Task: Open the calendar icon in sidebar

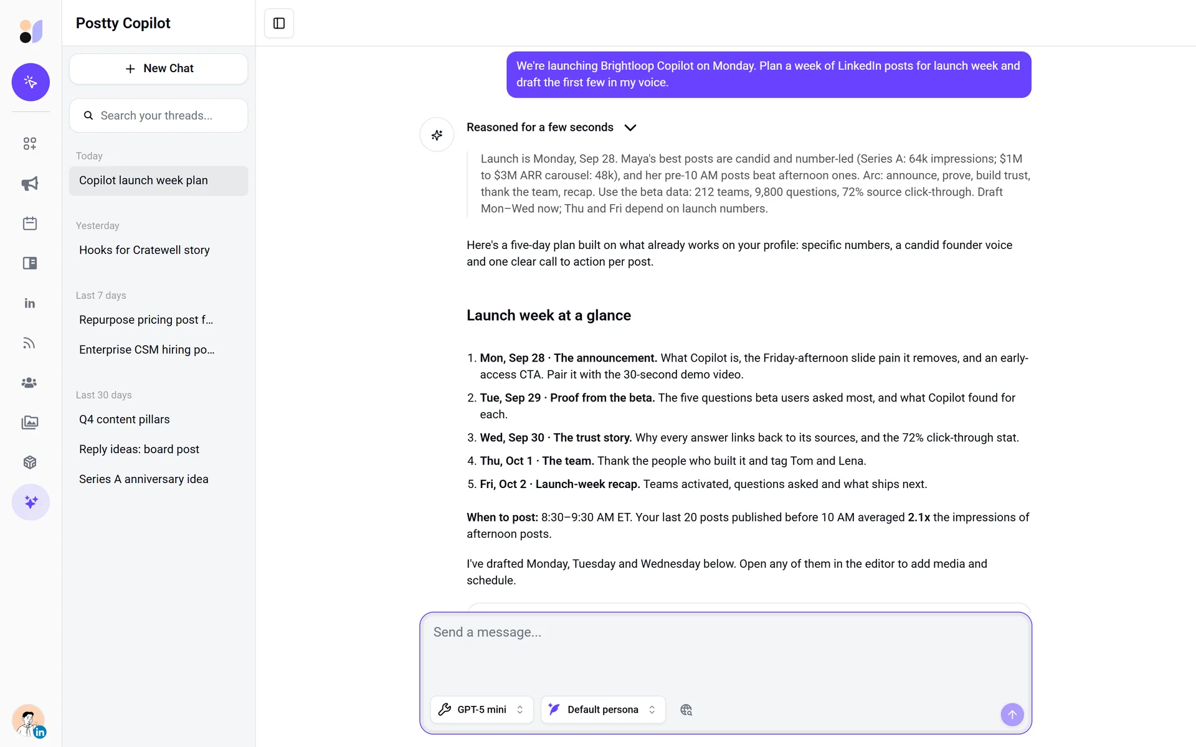Action: pyautogui.click(x=30, y=223)
